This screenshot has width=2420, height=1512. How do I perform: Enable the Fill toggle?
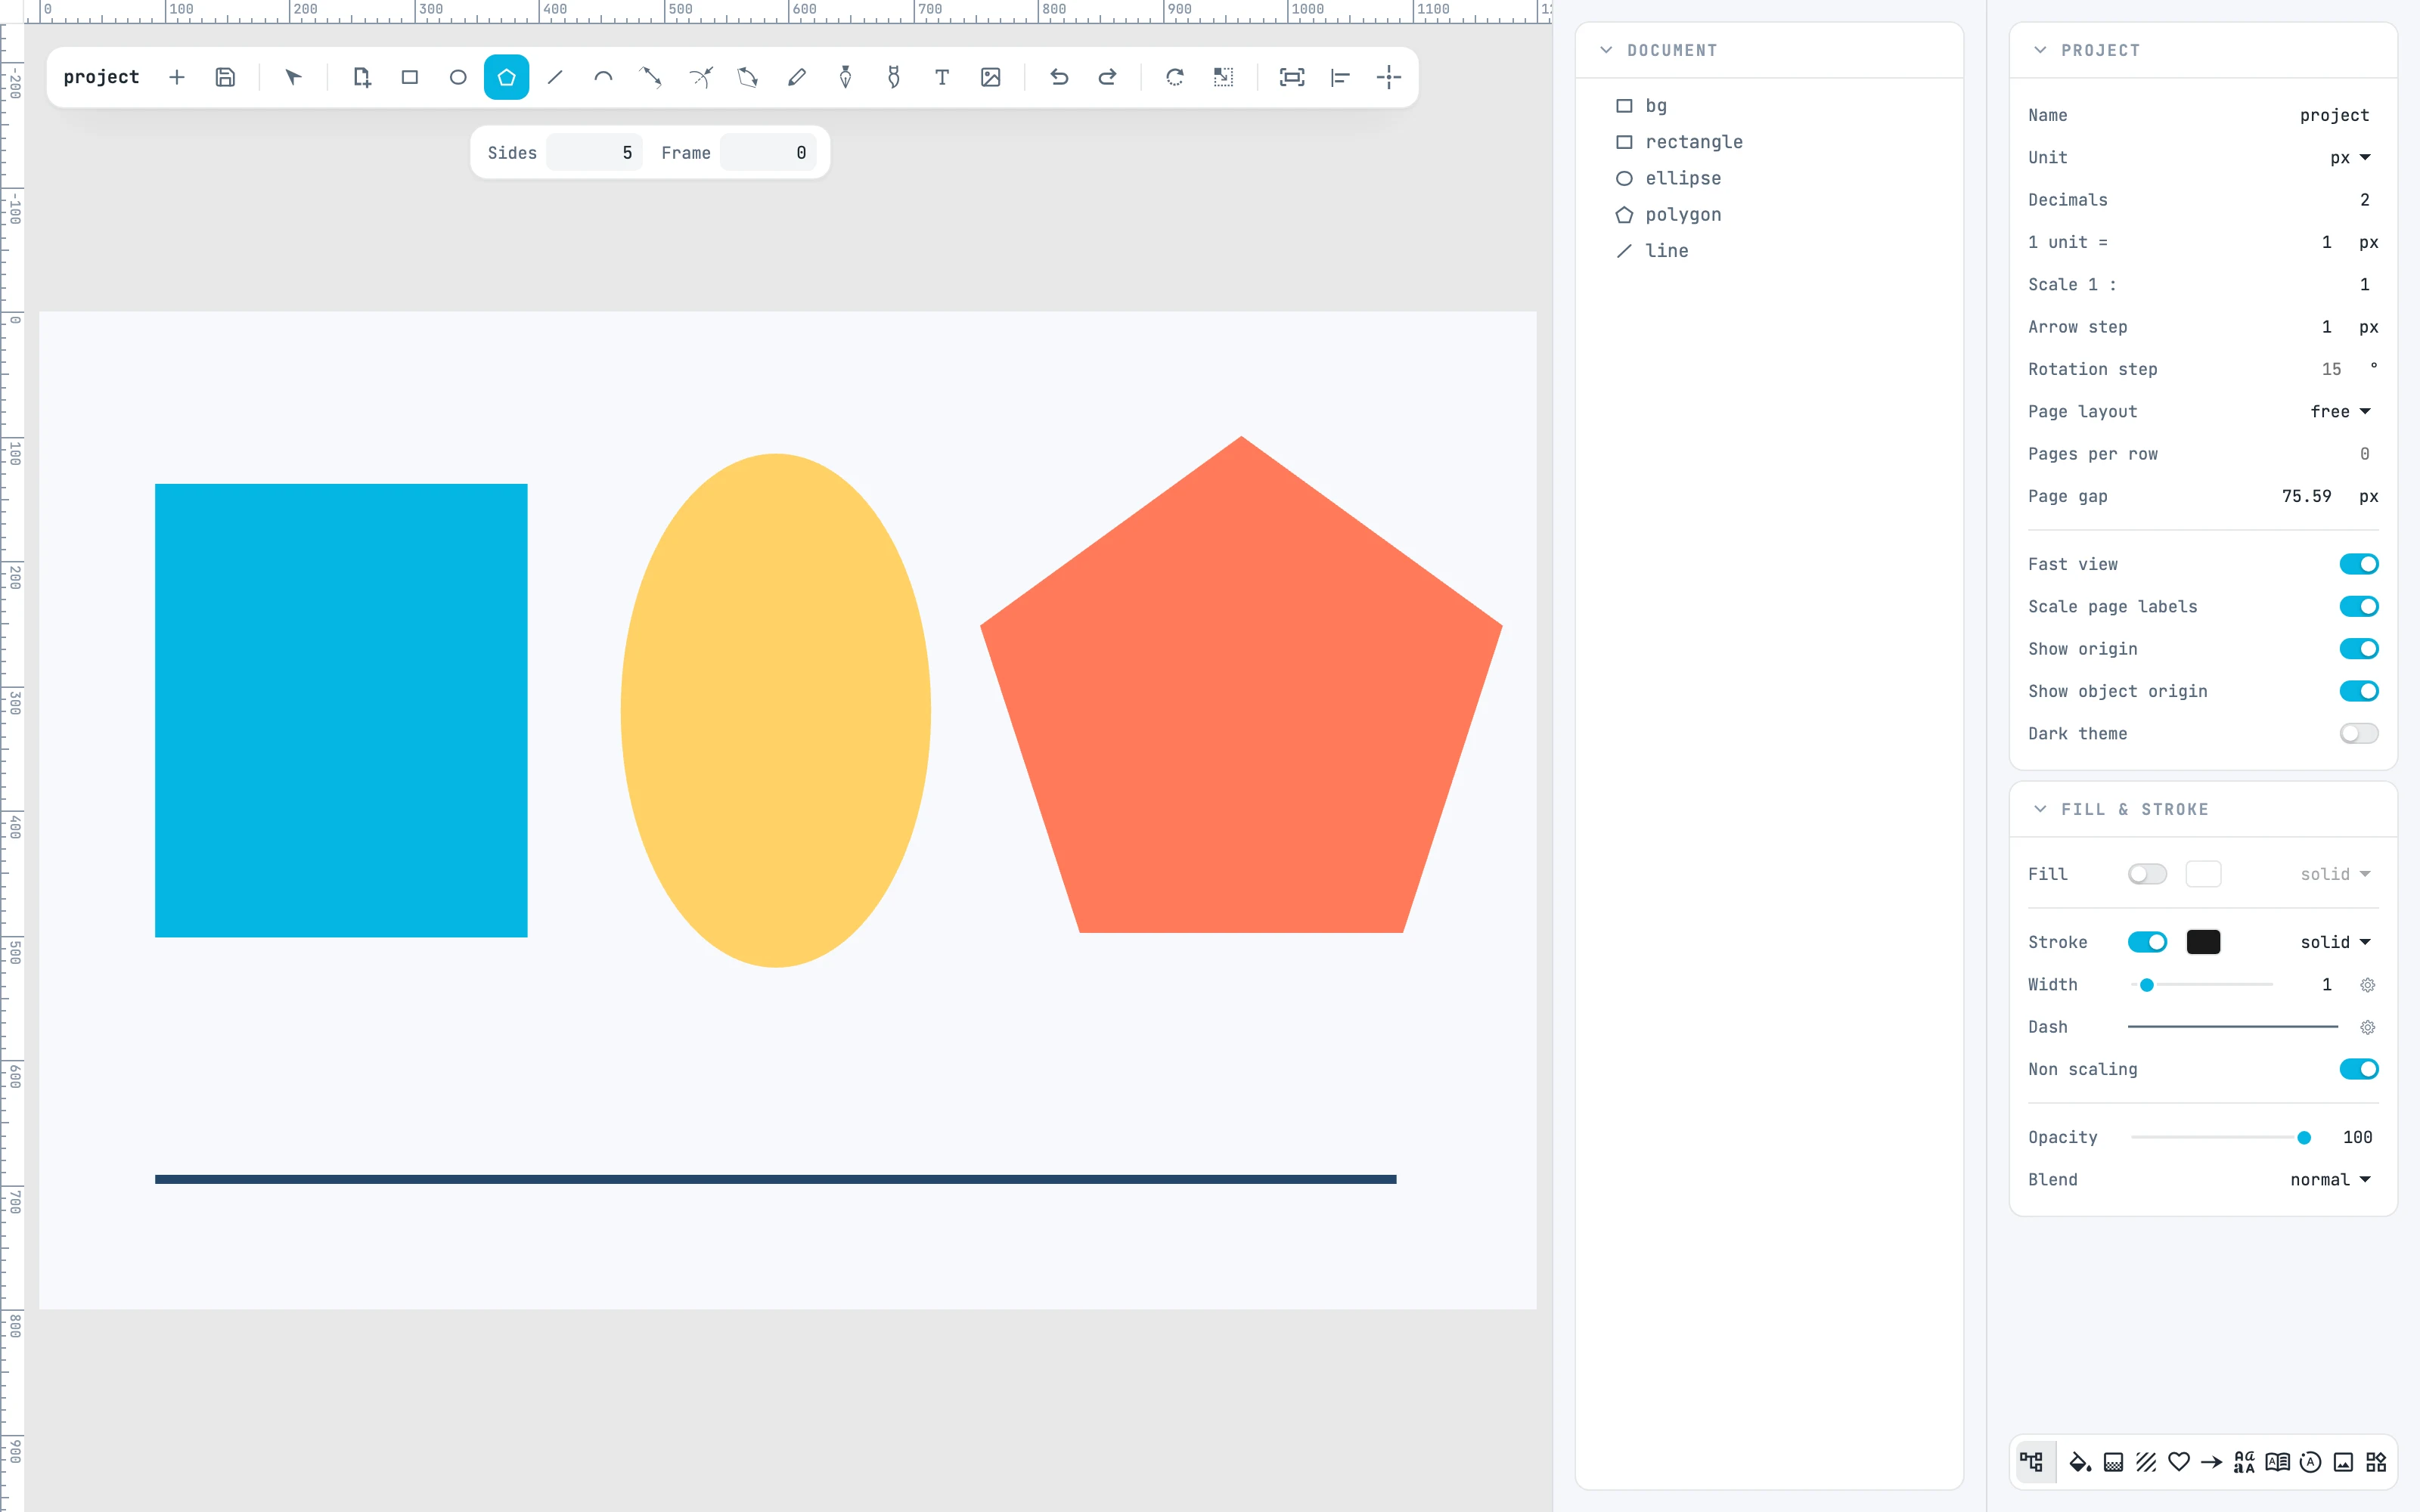click(x=2147, y=874)
